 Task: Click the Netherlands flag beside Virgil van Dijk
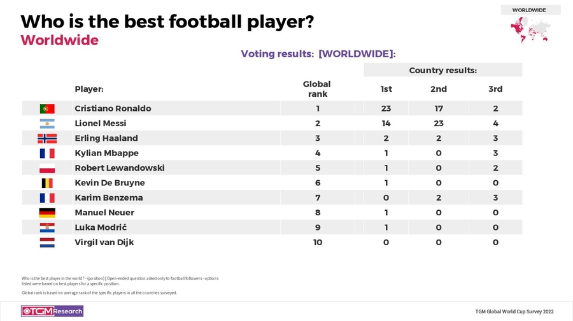pyautogui.click(x=47, y=242)
